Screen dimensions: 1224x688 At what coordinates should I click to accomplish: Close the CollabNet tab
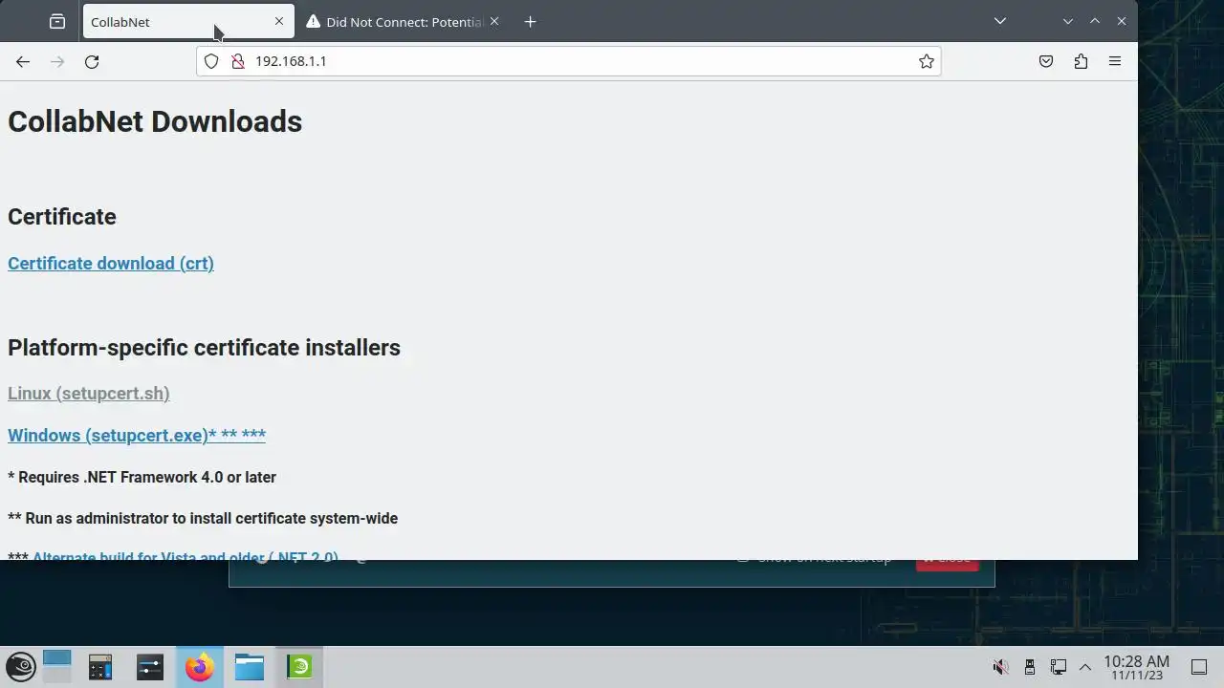coord(279,21)
